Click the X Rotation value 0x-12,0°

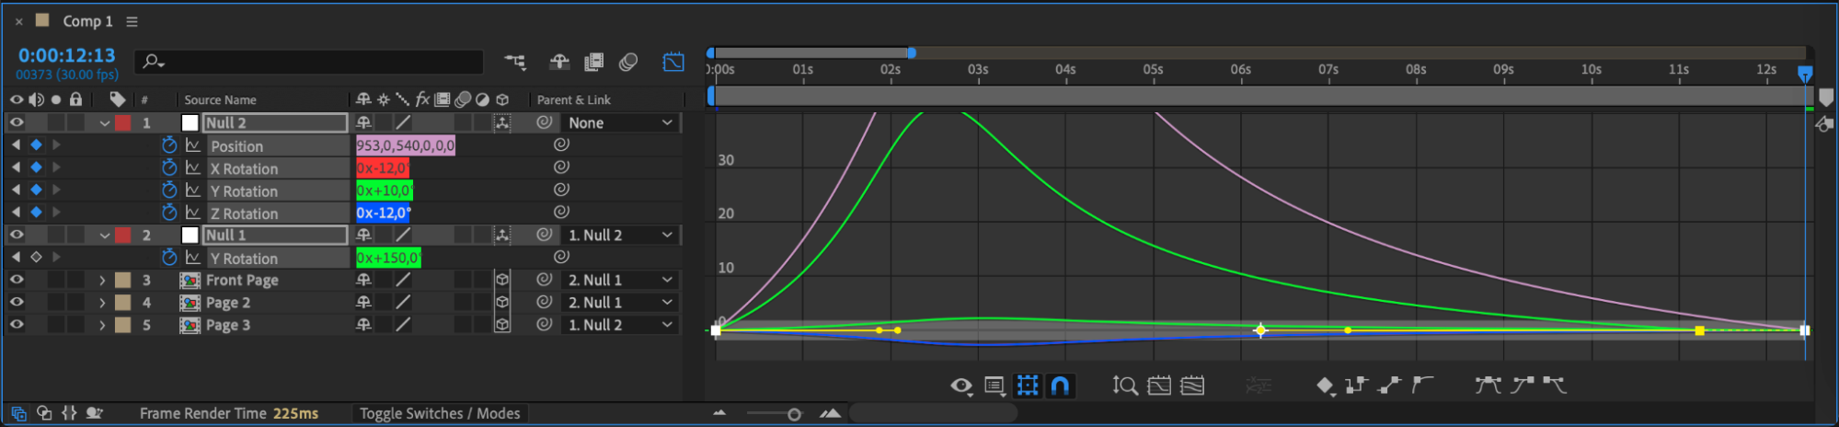[x=383, y=167]
